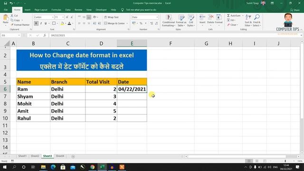The height and width of the screenshot is (171, 304).
Task: Open the Date number format dropdown
Action: tap(157, 17)
